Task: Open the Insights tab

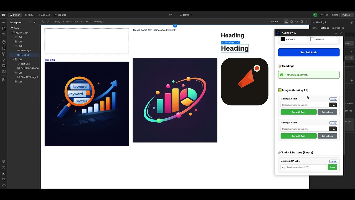Action: [x=60, y=15]
